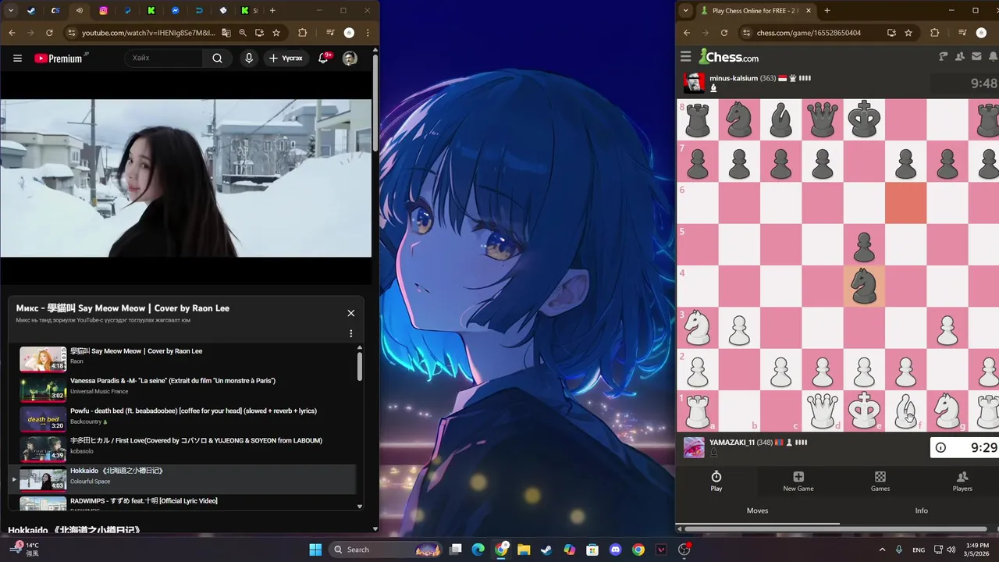Open Chess.com friends icon

point(960,56)
